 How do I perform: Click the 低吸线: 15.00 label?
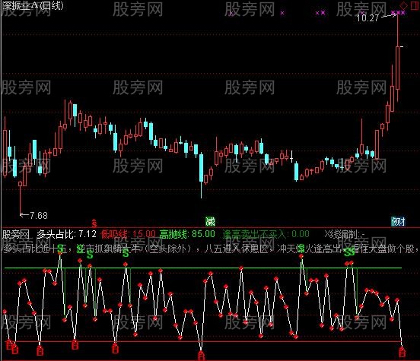tap(128, 234)
